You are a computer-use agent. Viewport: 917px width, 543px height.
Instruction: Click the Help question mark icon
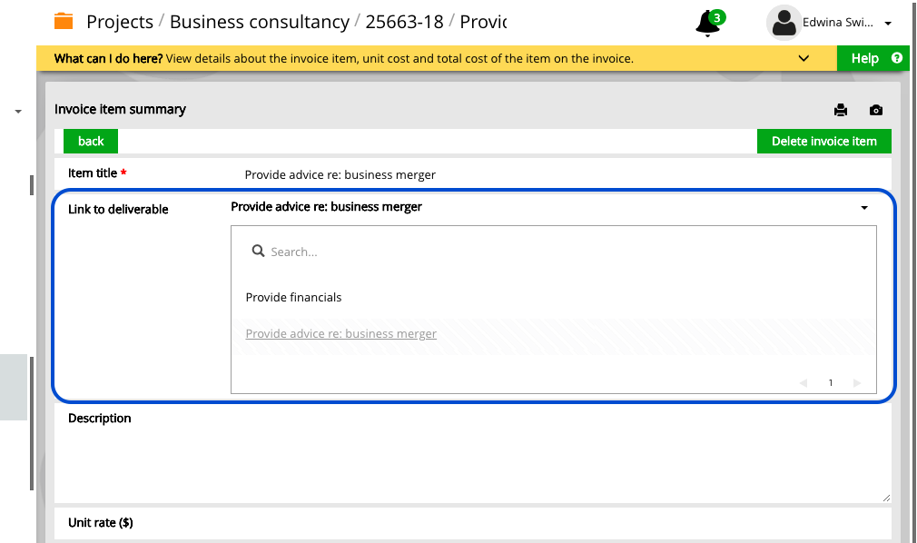896,58
